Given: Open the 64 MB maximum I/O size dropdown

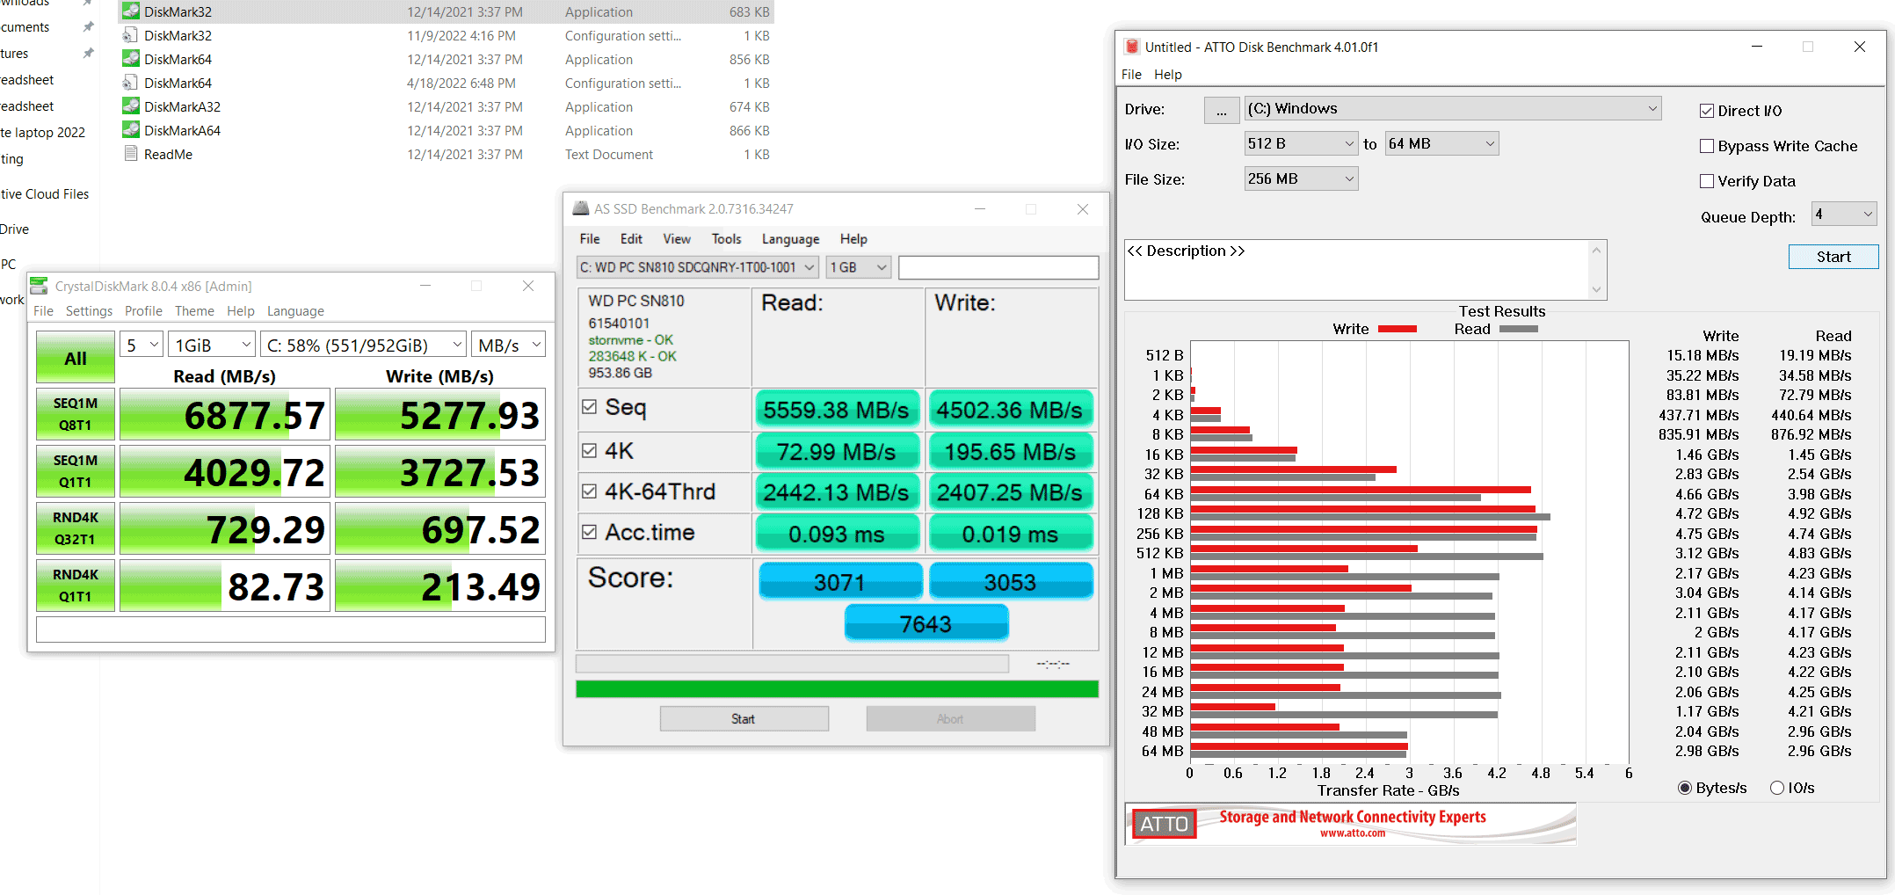Looking at the screenshot, I should [x=1441, y=143].
